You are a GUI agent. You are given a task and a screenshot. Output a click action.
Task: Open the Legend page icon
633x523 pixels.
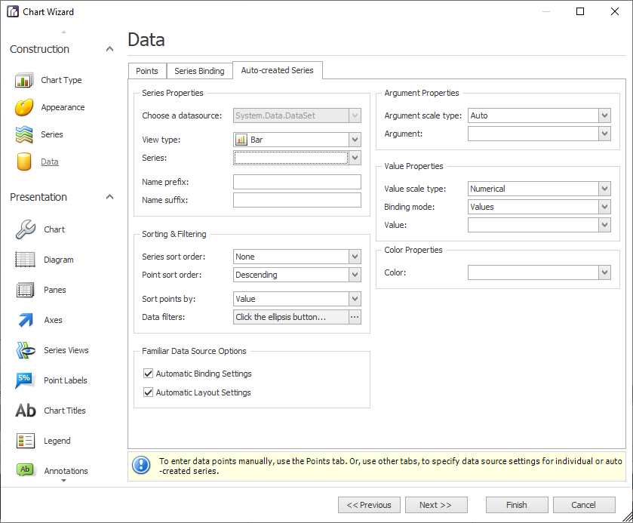tap(25, 441)
